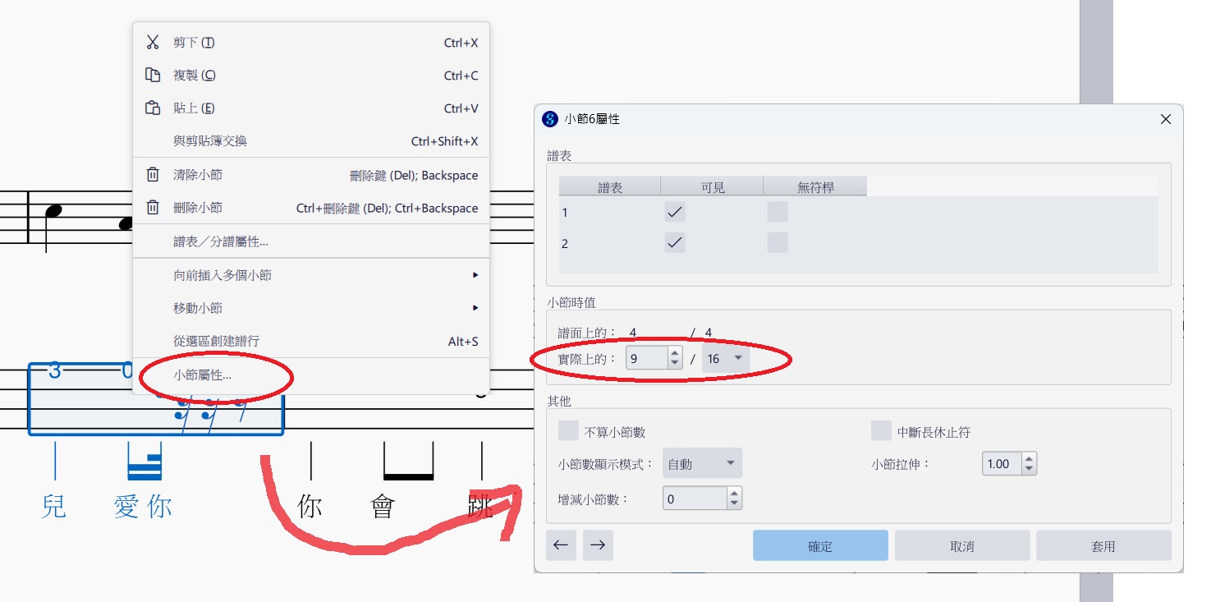Enable 中斷長休止符 checkbox

pyautogui.click(x=881, y=431)
